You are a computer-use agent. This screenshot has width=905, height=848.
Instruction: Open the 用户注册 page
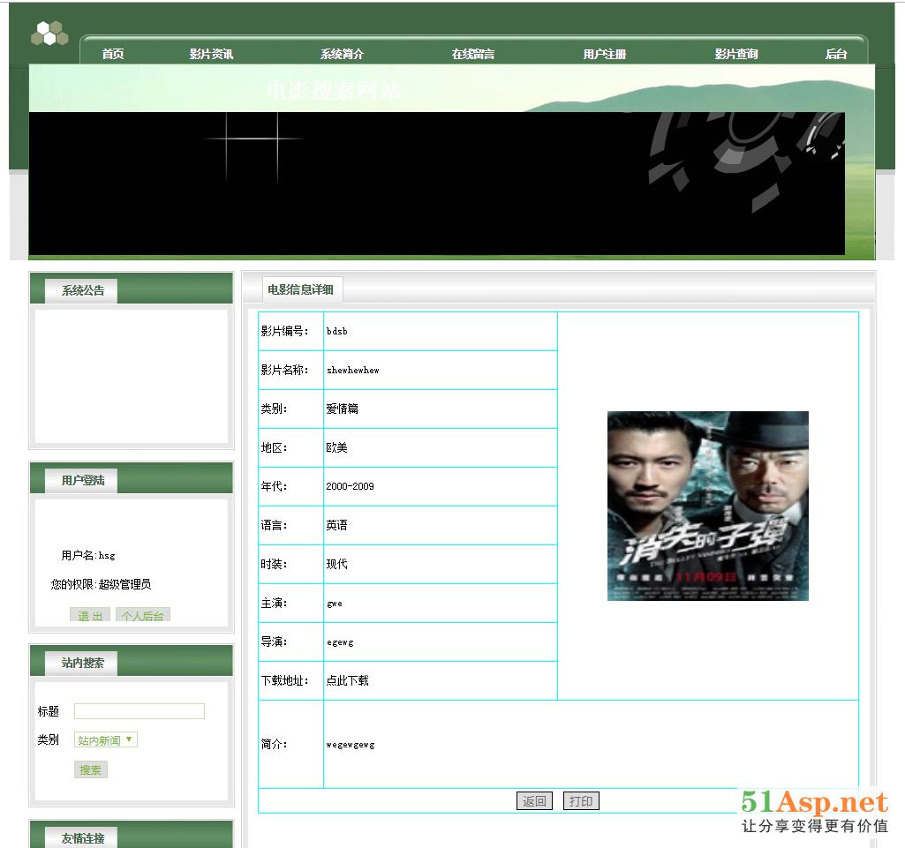604,54
